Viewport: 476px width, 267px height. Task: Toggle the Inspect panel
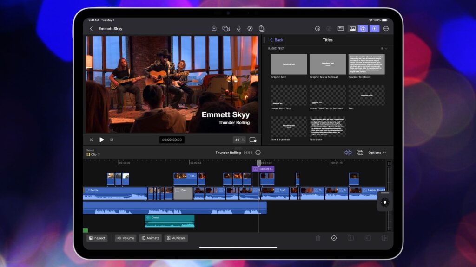(x=97, y=238)
